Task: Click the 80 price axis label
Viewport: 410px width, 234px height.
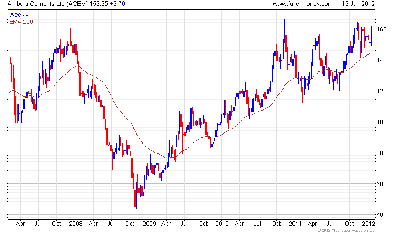Action: pos(379,153)
